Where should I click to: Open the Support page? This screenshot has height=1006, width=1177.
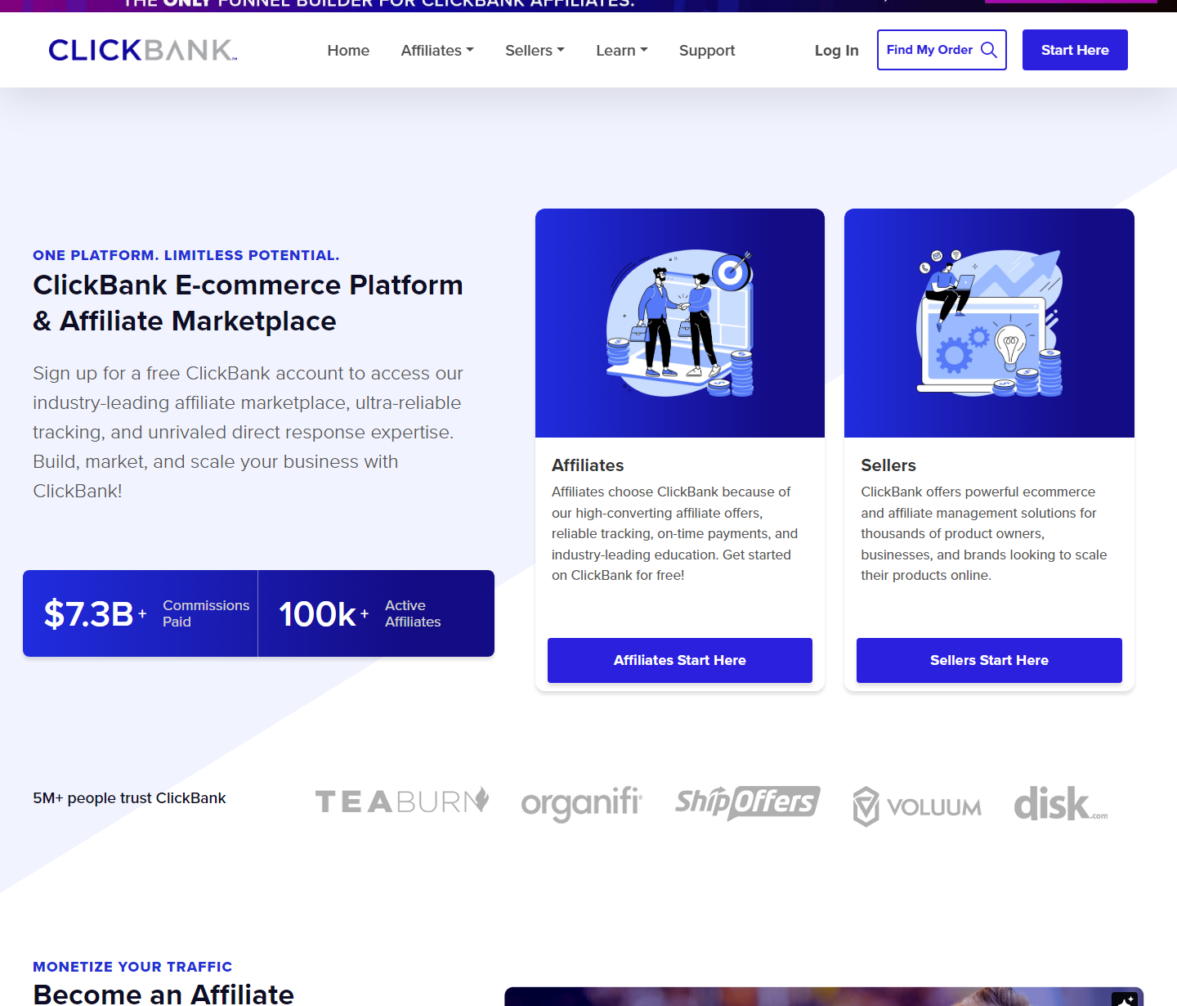[x=707, y=51]
